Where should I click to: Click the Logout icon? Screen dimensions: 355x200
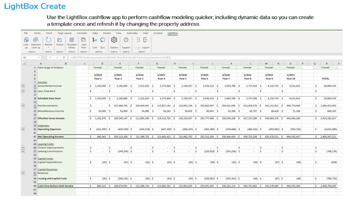[145, 40]
